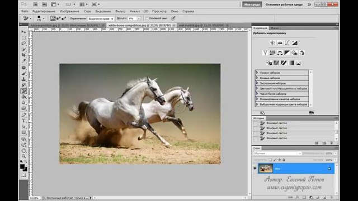Create new snapshot in History panel
The width and height of the screenshot is (358, 201).
324,143
